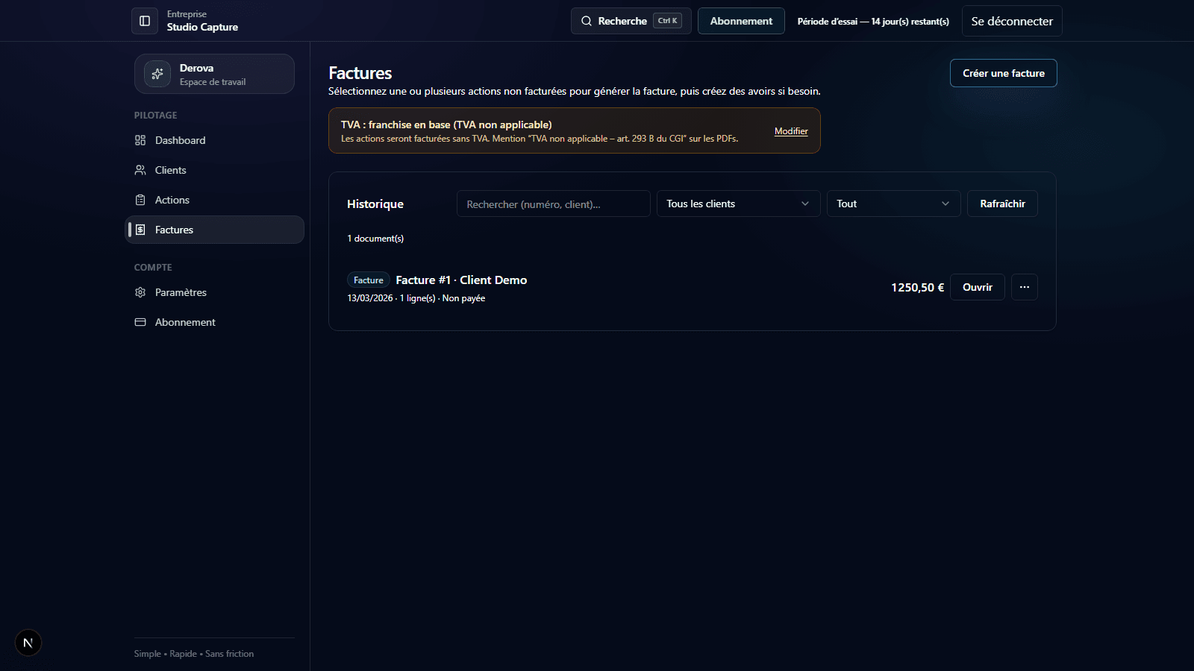This screenshot has height=671, width=1194.
Task: Click the search magnifier icon
Action: click(587, 21)
